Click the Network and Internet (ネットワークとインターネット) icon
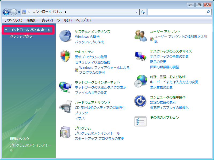Viewport: 214px width, 160px height. point(65,86)
